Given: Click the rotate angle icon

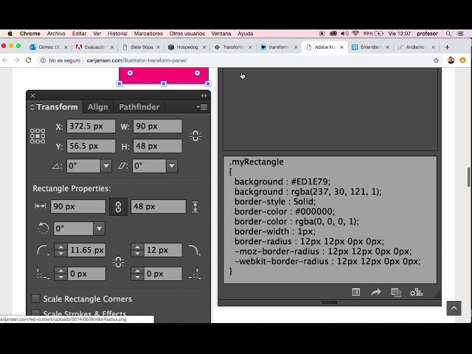Looking at the screenshot, I should pos(57,165).
